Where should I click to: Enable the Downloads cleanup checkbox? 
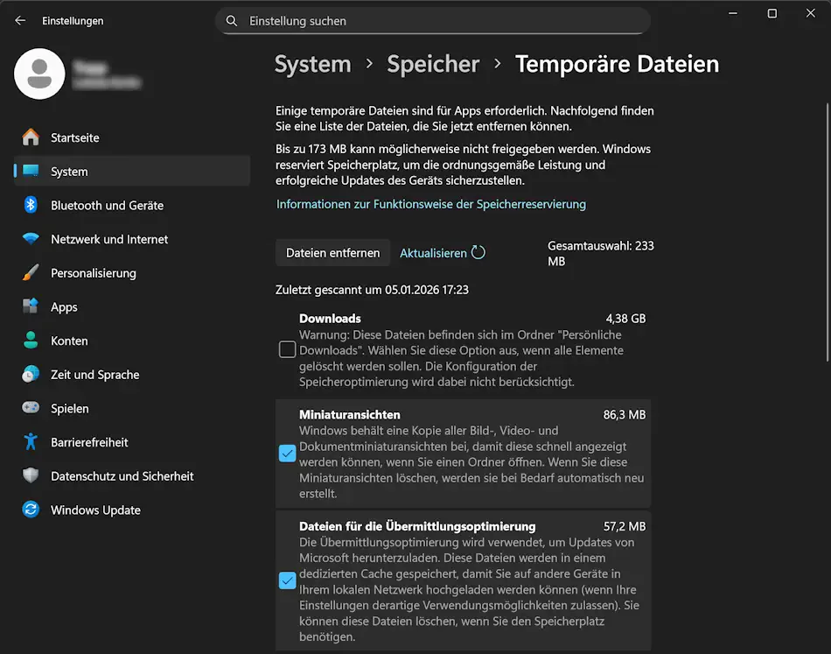[287, 349]
